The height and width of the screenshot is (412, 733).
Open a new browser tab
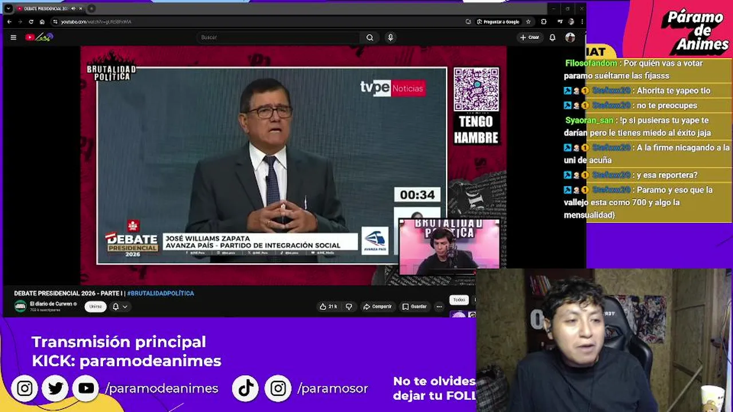tap(92, 9)
